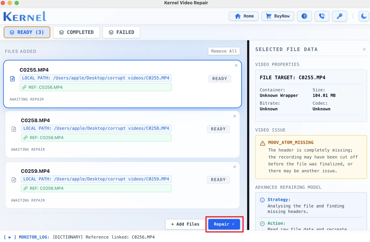The width and height of the screenshot is (370, 242).
Task: Open the Home page button
Action: pyautogui.click(x=244, y=16)
